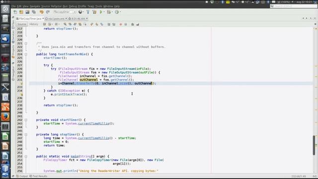The height and width of the screenshot is (179, 318).
Task: Click the Profile Project clock icon
Action: click(x=117, y=12)
